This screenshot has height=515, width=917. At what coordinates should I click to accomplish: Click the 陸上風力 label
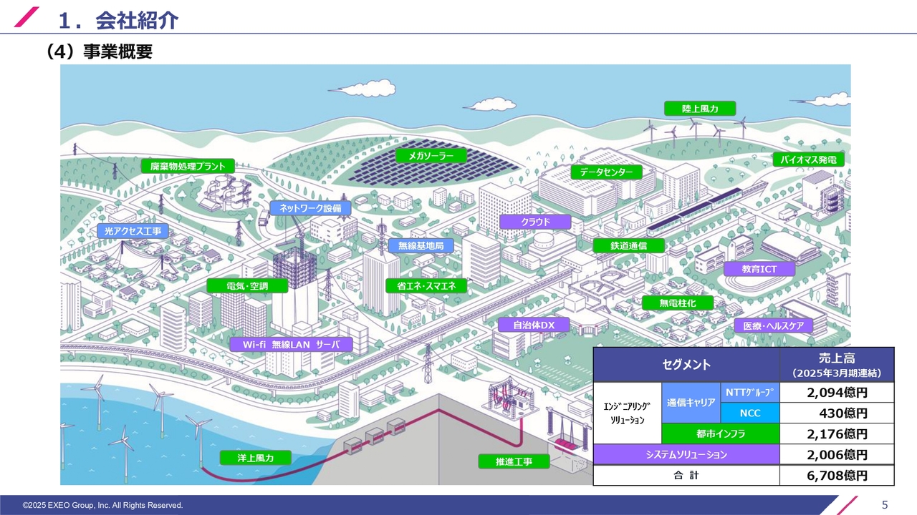pyautogui.click(x=700, y=109)
